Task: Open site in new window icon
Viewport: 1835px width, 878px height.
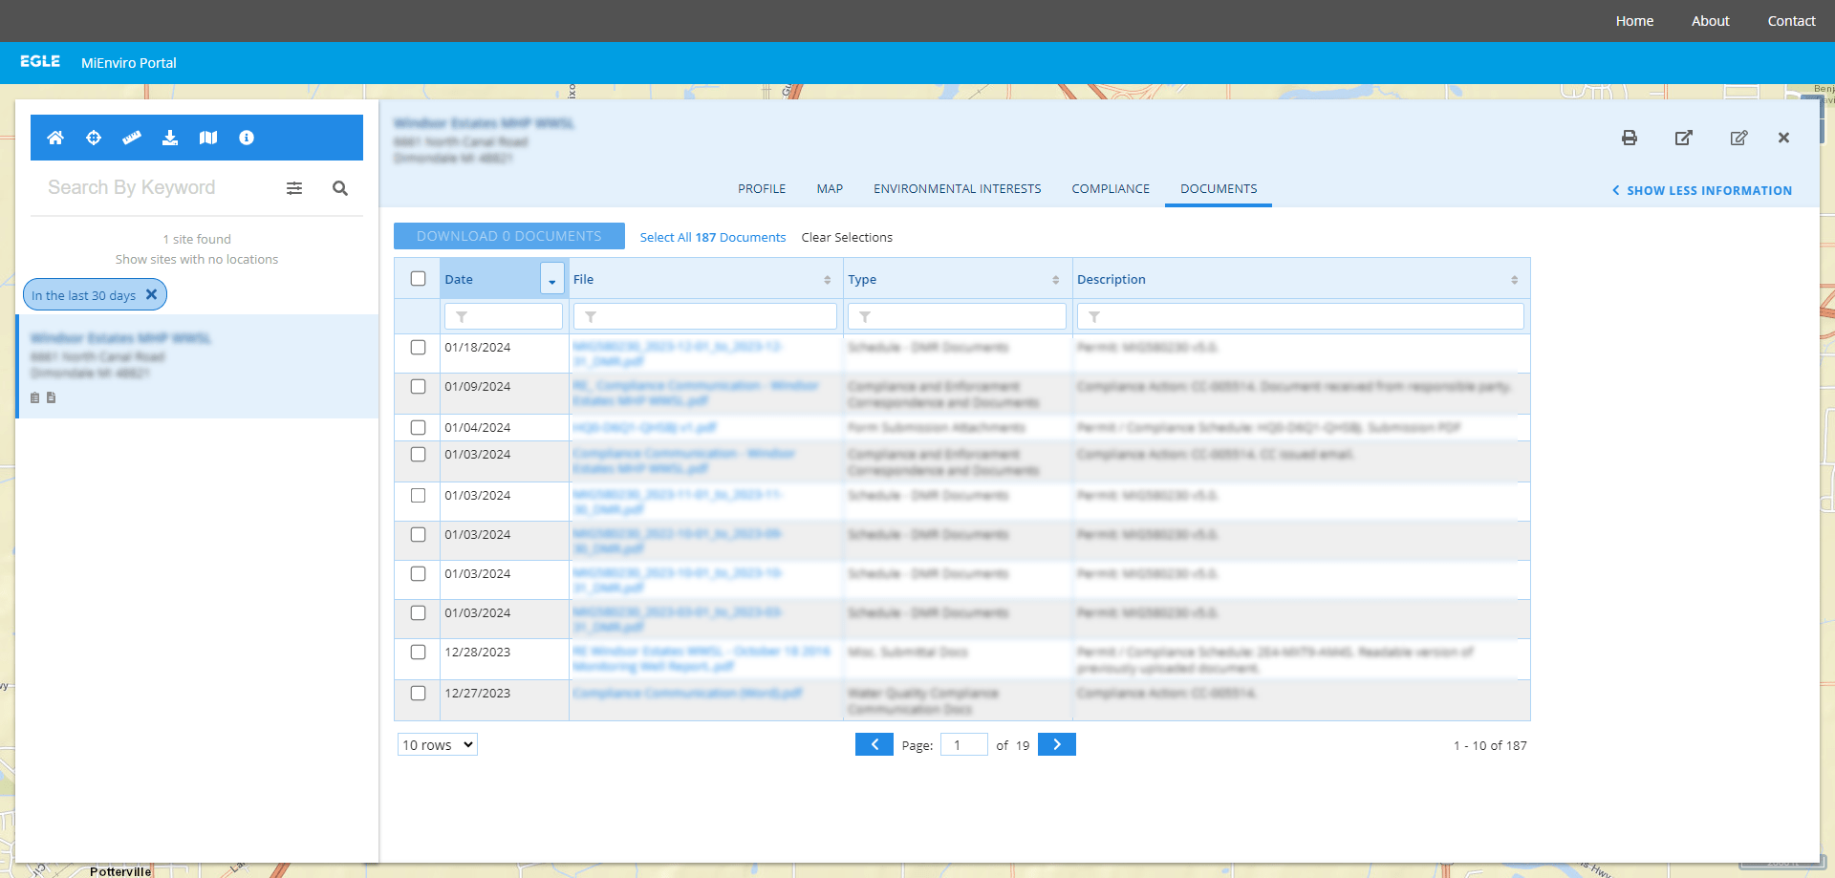Action: coord(1684,138)
